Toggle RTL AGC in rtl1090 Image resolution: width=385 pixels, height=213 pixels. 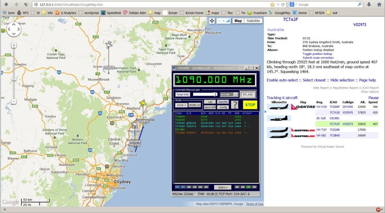248,94
